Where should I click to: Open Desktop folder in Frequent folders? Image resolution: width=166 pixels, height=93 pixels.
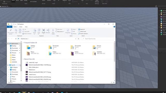[31, 47]
